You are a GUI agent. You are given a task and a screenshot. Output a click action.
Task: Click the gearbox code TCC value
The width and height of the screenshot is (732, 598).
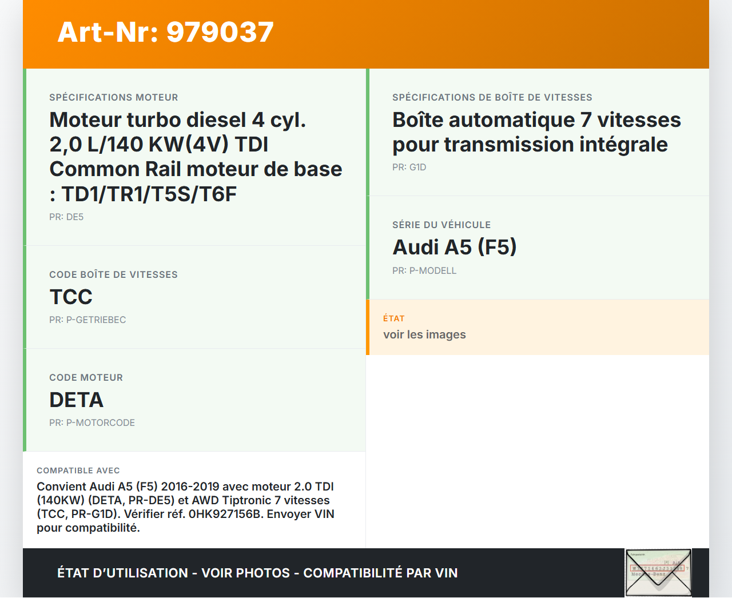[x=71, y=297]
